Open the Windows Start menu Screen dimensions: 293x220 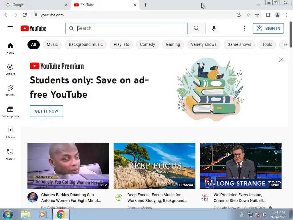[x=8, y=214]
